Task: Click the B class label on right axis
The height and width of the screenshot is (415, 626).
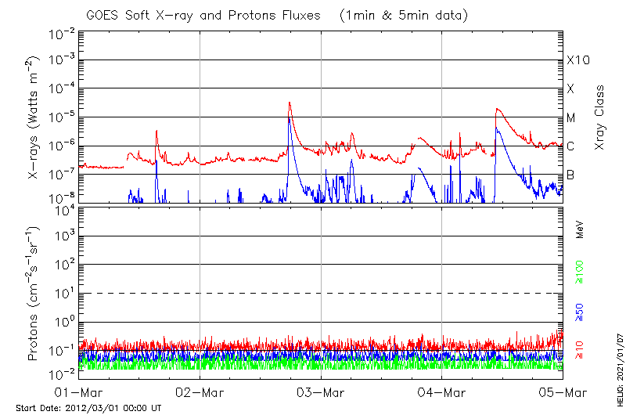Action: pyautogui.click(x=570, y=175)
